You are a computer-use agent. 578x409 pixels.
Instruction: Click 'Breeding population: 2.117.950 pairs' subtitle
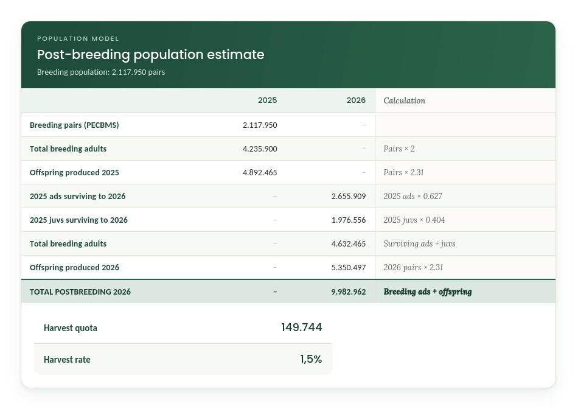click(x=101, y=72)
